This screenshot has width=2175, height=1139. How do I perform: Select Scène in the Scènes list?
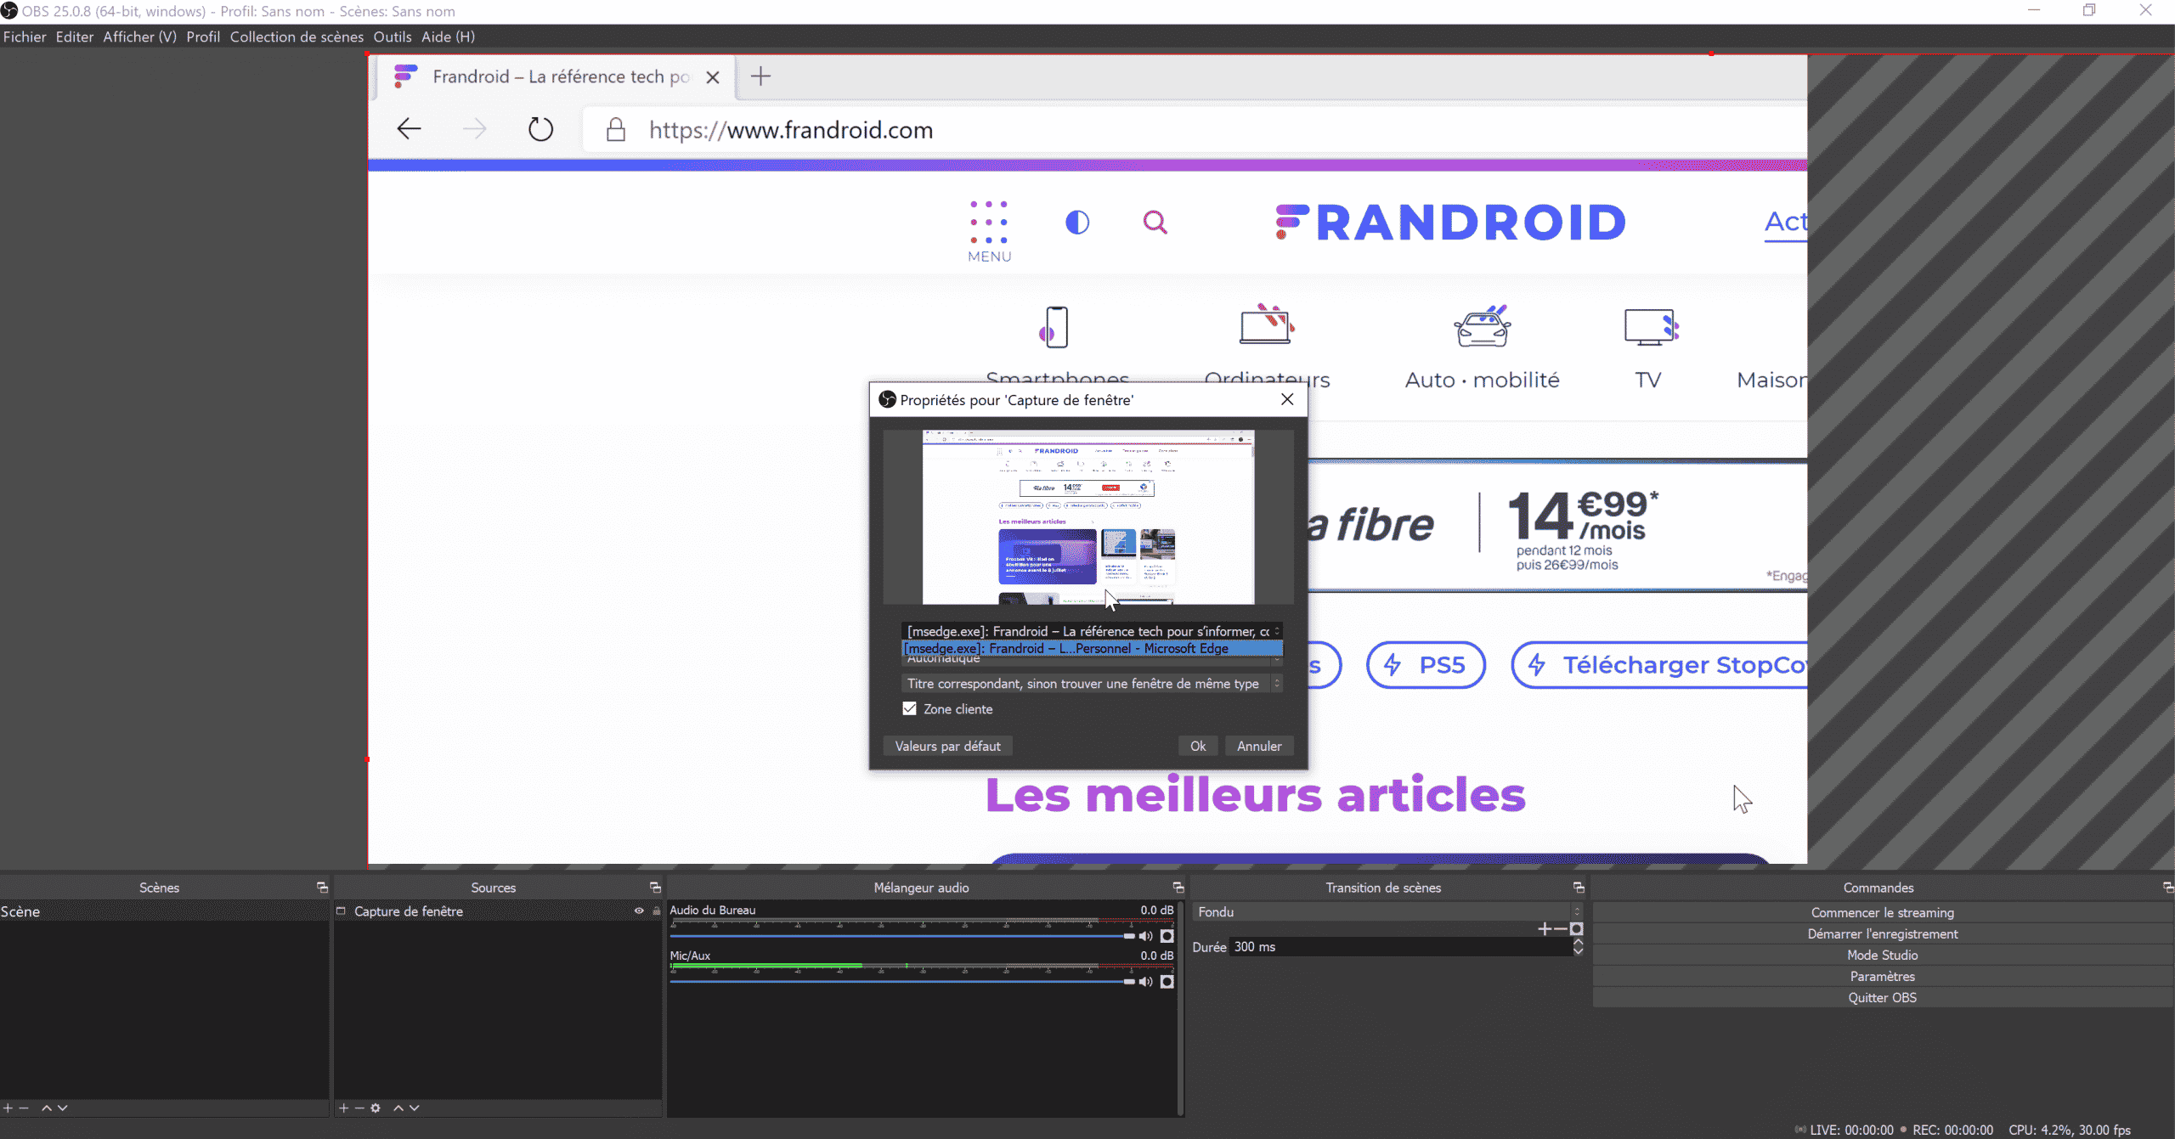pyautogui.click(x=164, y=911)
